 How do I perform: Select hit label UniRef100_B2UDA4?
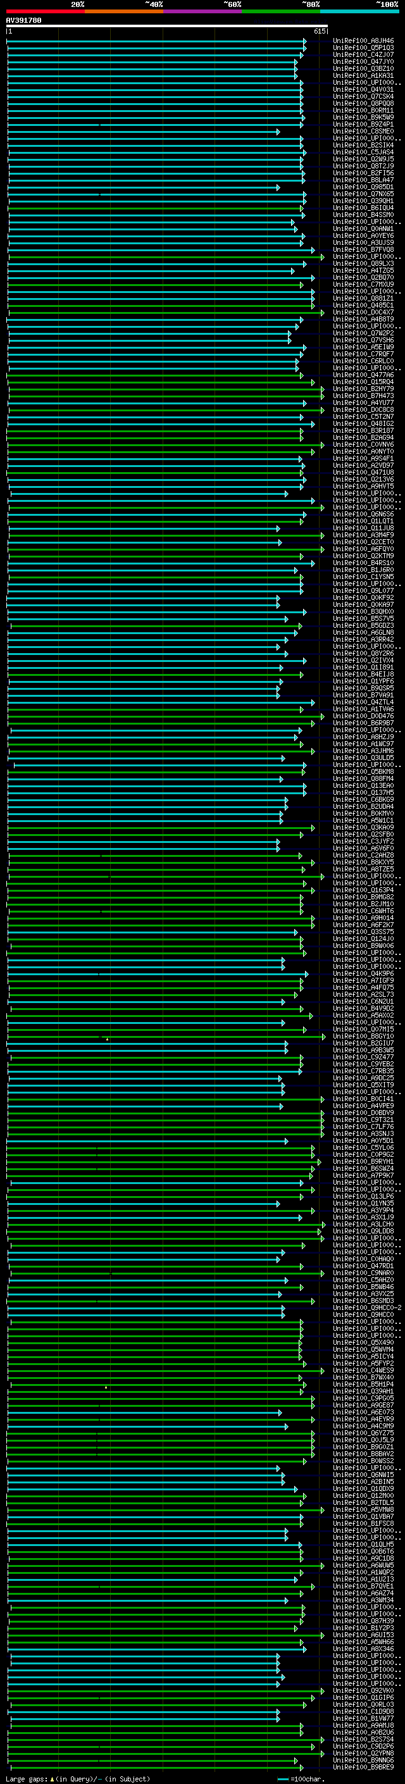(363, 806)
